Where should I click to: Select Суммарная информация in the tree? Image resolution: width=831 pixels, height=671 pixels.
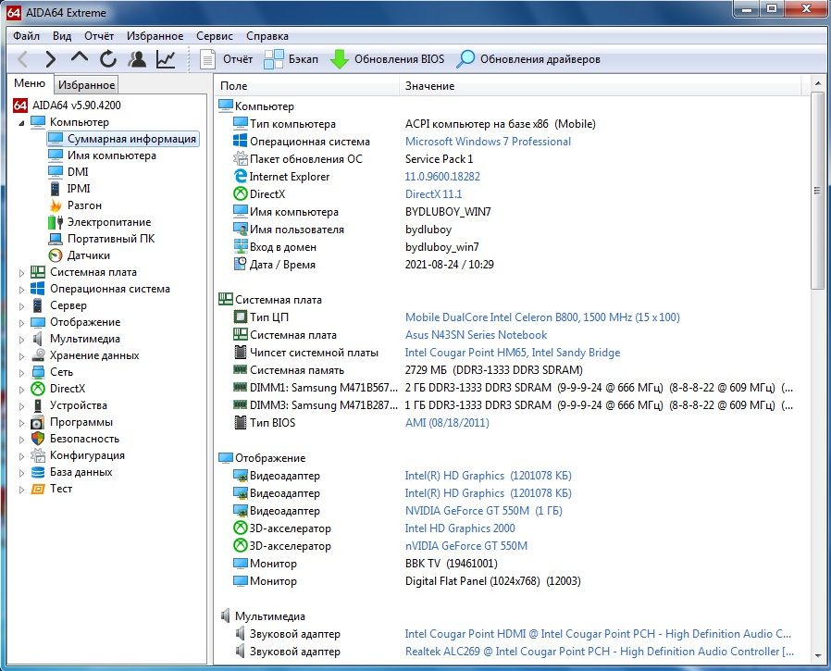click(x=123, y=139)
